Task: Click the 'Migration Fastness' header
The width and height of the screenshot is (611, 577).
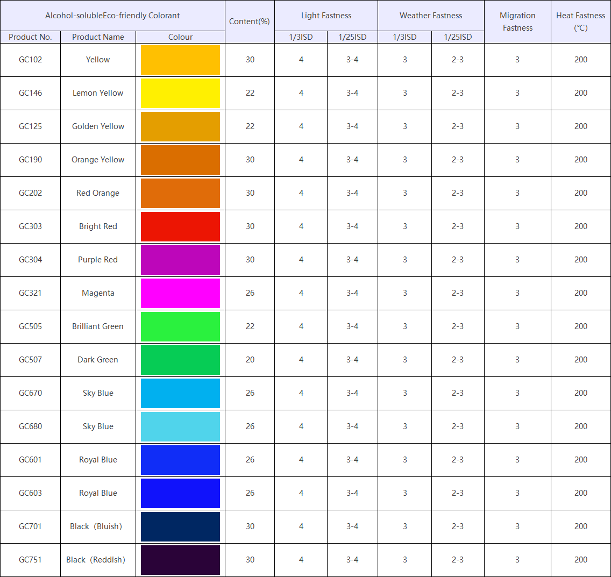Action: 517,22
